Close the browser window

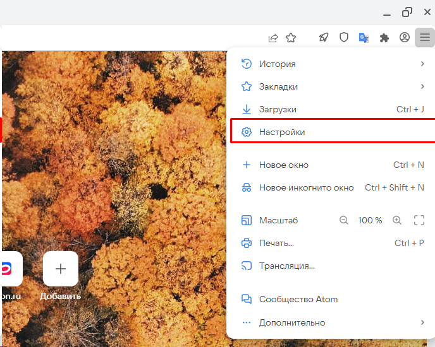[x=427, y=12]
